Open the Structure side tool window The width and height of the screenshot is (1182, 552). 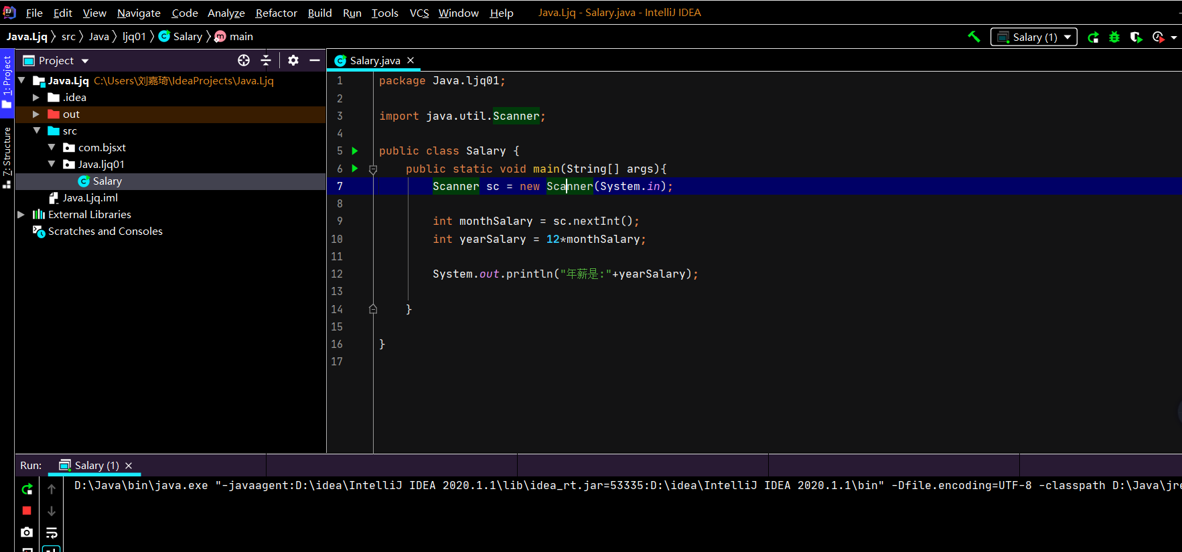[7, 157]
